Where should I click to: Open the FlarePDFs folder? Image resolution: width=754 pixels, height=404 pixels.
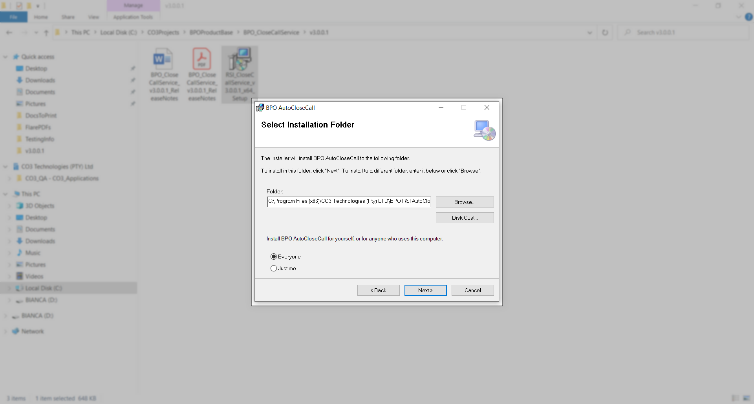click(x=38, y=127)
